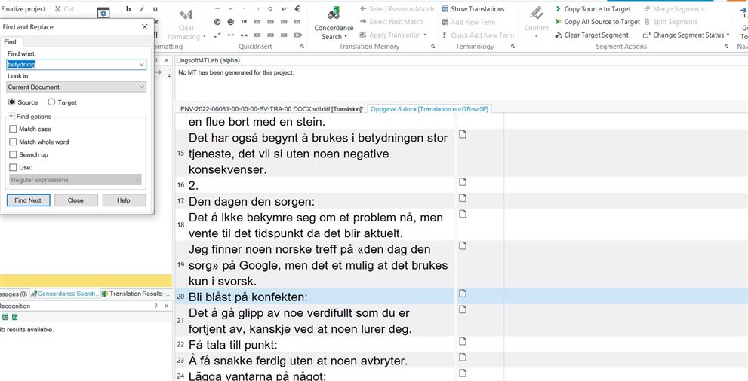
Task: Insert the degree symbol from QuickInsert
Action: click(x=270, y=8)
